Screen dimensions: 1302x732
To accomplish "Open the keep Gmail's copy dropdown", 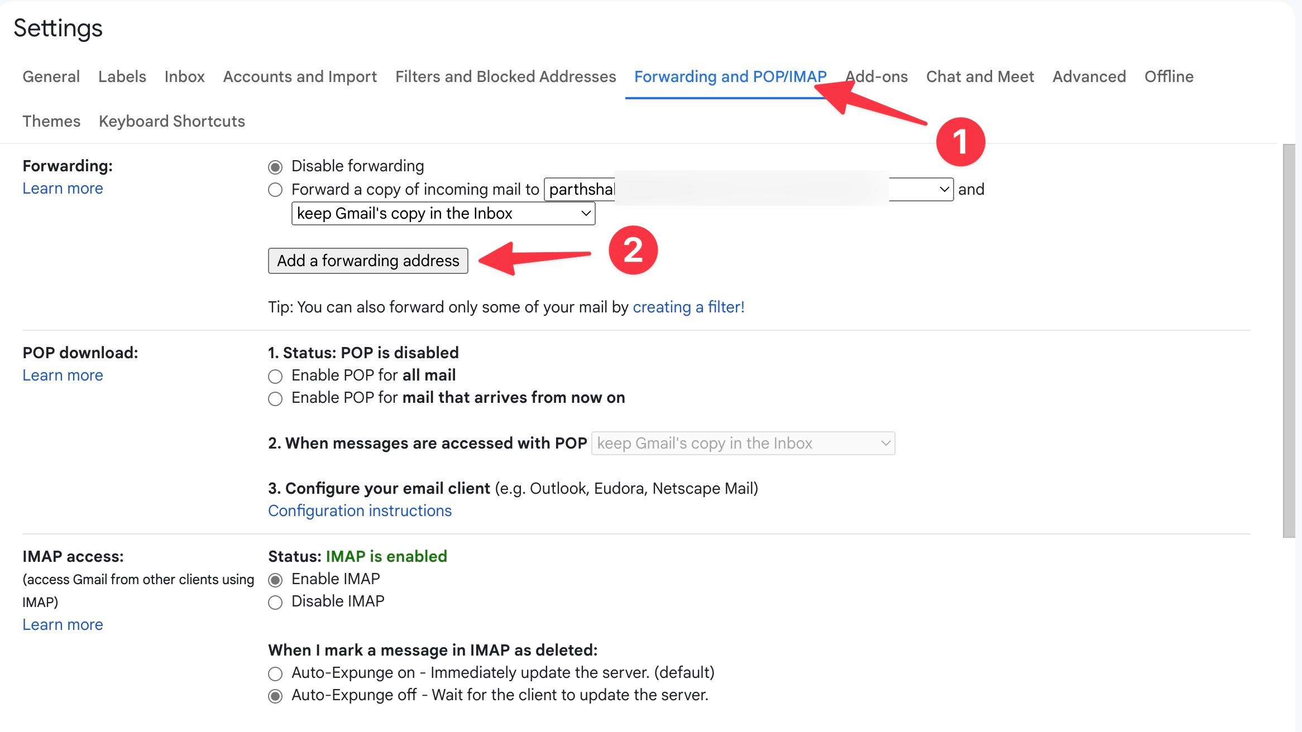I will (x=443, y=213).
